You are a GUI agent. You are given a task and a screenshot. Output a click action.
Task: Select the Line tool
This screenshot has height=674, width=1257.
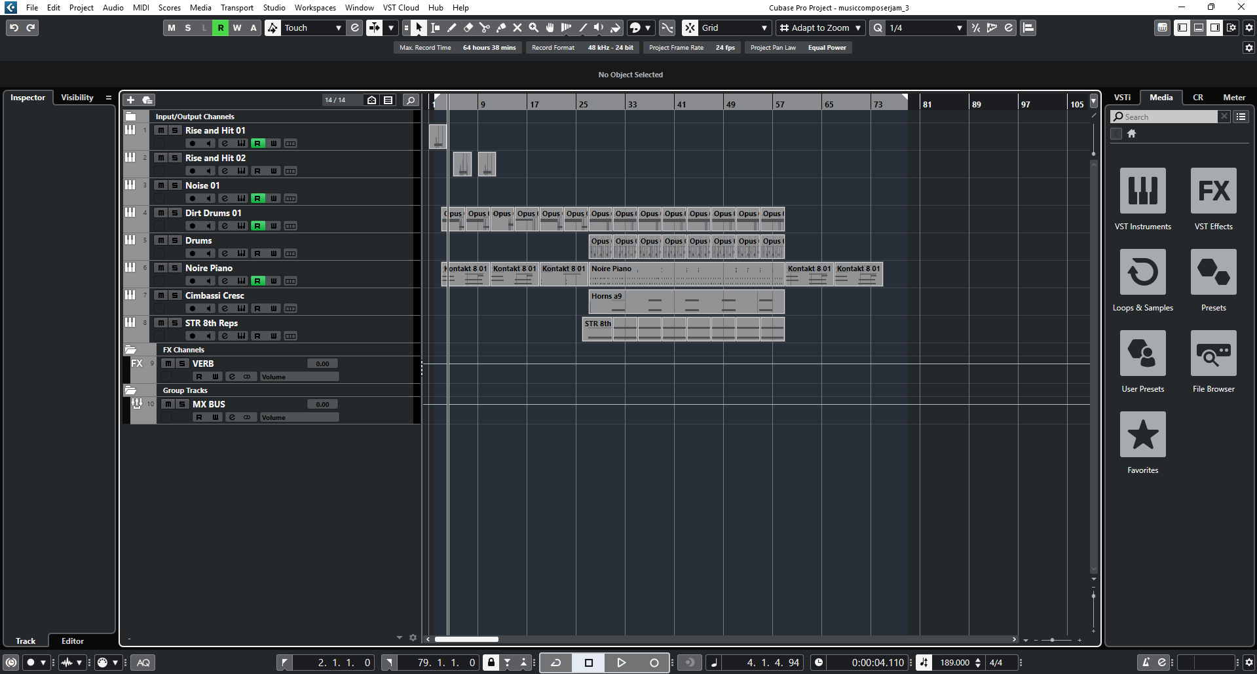click(x=583, y=28)
